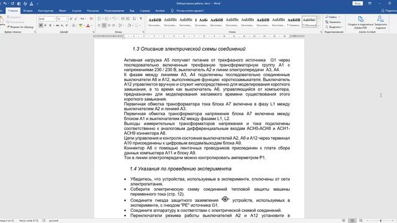Toggle strikethrough formatting
Viewport: 397px width, 223px height.
[58, 25]
